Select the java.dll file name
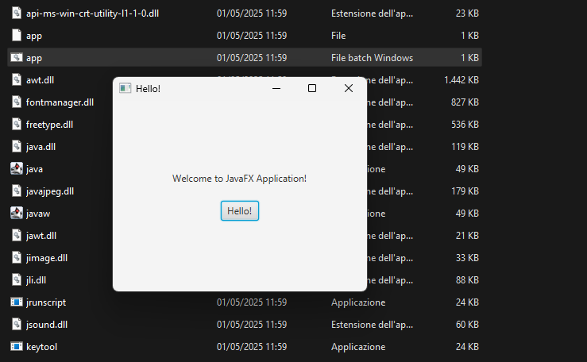The width and height of the screenshot is (587, 362). [41, 147]
